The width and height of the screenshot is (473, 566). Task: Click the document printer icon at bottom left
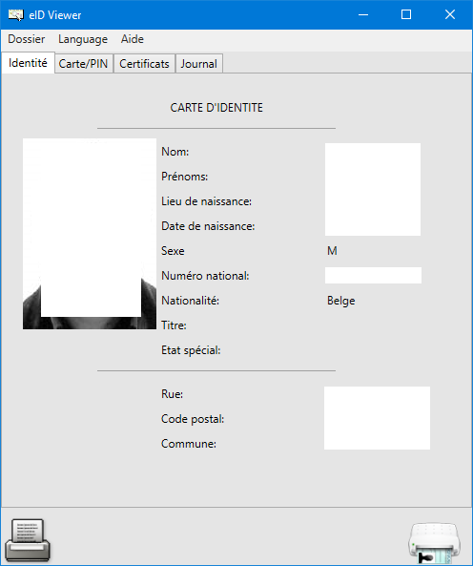click(x=28, y=540)
